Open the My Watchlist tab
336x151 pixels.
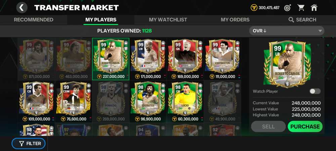[x=168, y=20]
